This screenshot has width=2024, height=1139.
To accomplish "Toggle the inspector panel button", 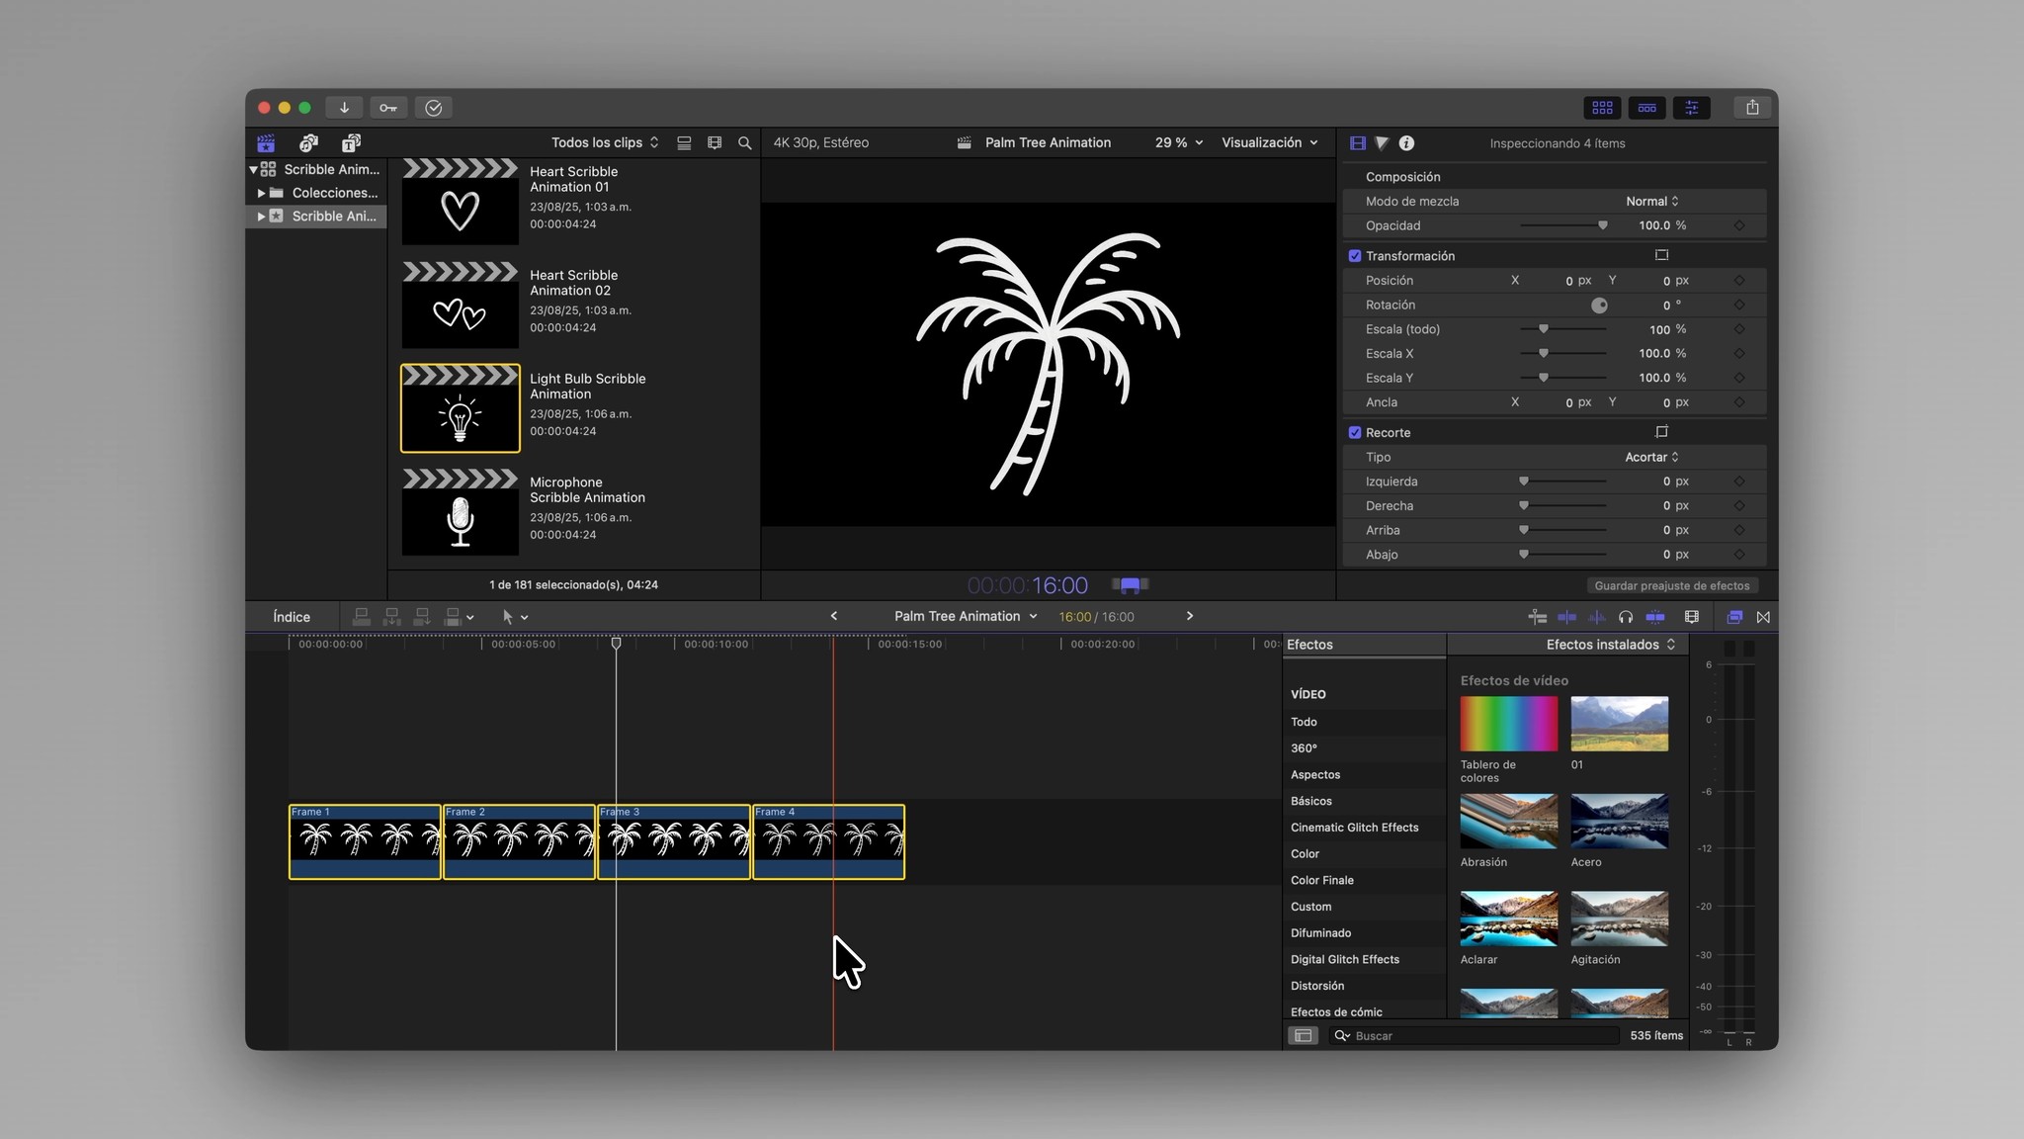I will click(1691, 108).
